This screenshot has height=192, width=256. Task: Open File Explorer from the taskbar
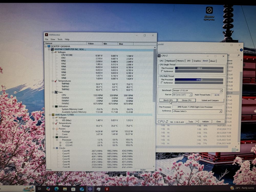click(65, 189)
